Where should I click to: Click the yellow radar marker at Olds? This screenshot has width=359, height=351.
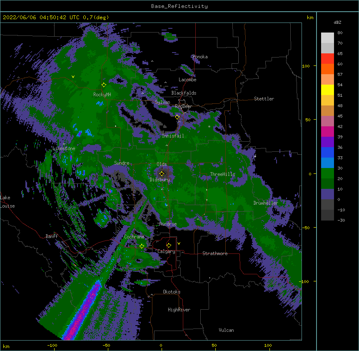[x=162, y=173]
